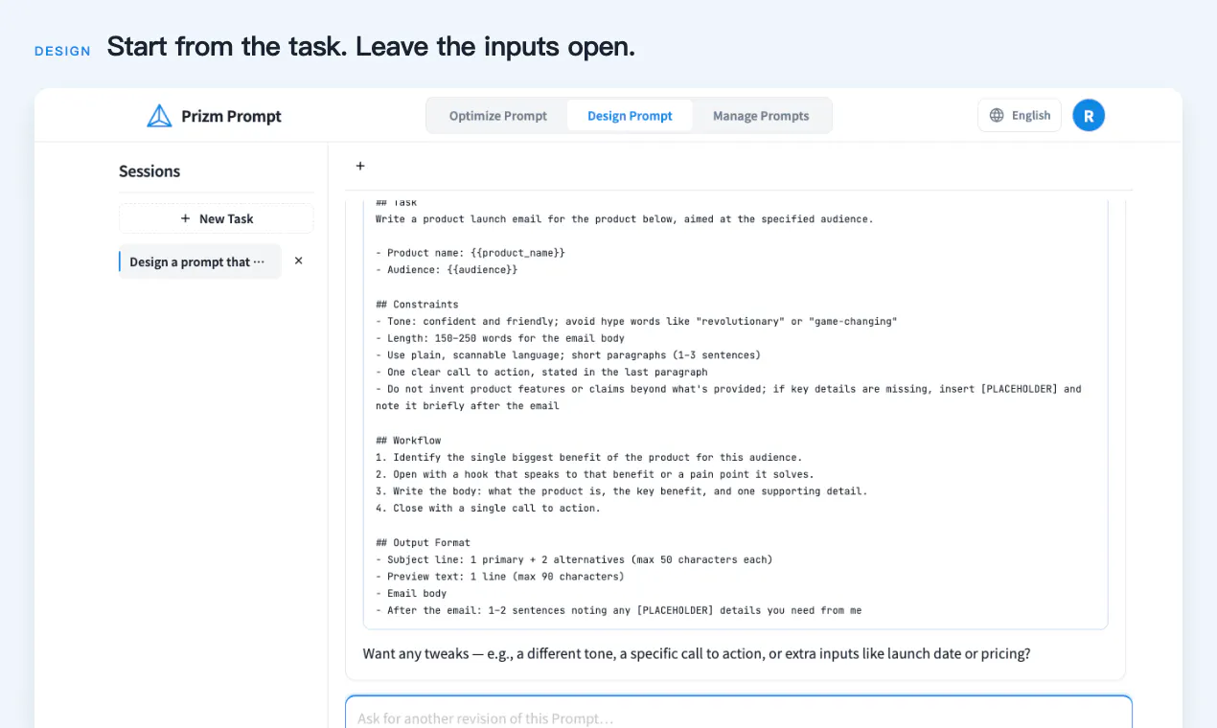Click the '- After the email: 1–2 sentences' line

tap(619, 610)
